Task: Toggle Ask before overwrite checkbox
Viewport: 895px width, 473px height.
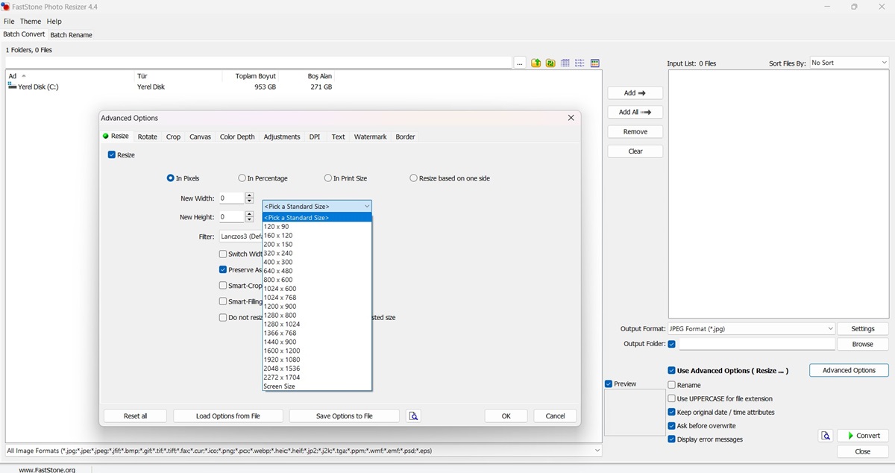Action: [x=672, y=426]
